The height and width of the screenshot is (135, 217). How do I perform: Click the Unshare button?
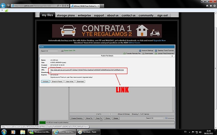tap(45, 82)
